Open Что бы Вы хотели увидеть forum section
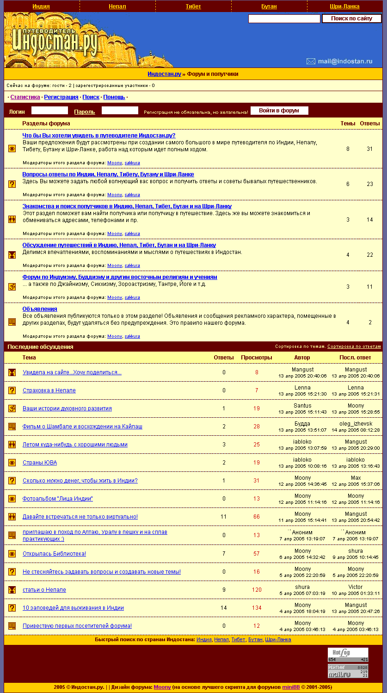The height and width of the screenshot is (693, 387). [99, 136]
